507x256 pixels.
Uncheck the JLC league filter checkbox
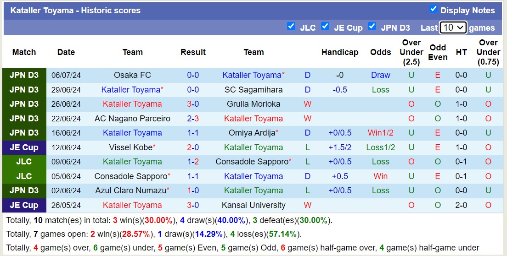[x=291, y=26]
